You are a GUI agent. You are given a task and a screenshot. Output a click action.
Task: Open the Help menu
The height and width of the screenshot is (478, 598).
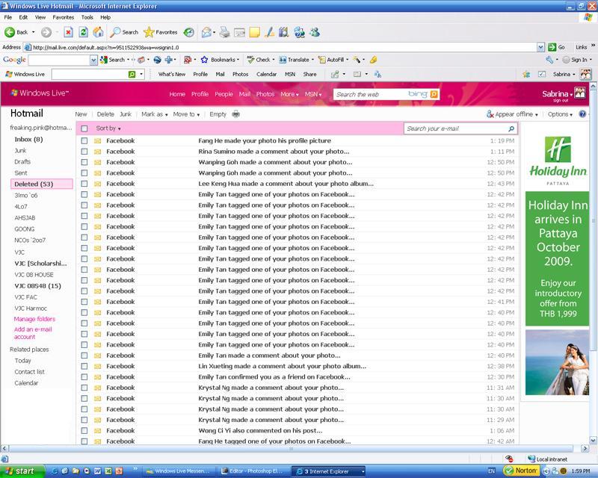coord(105,17)
